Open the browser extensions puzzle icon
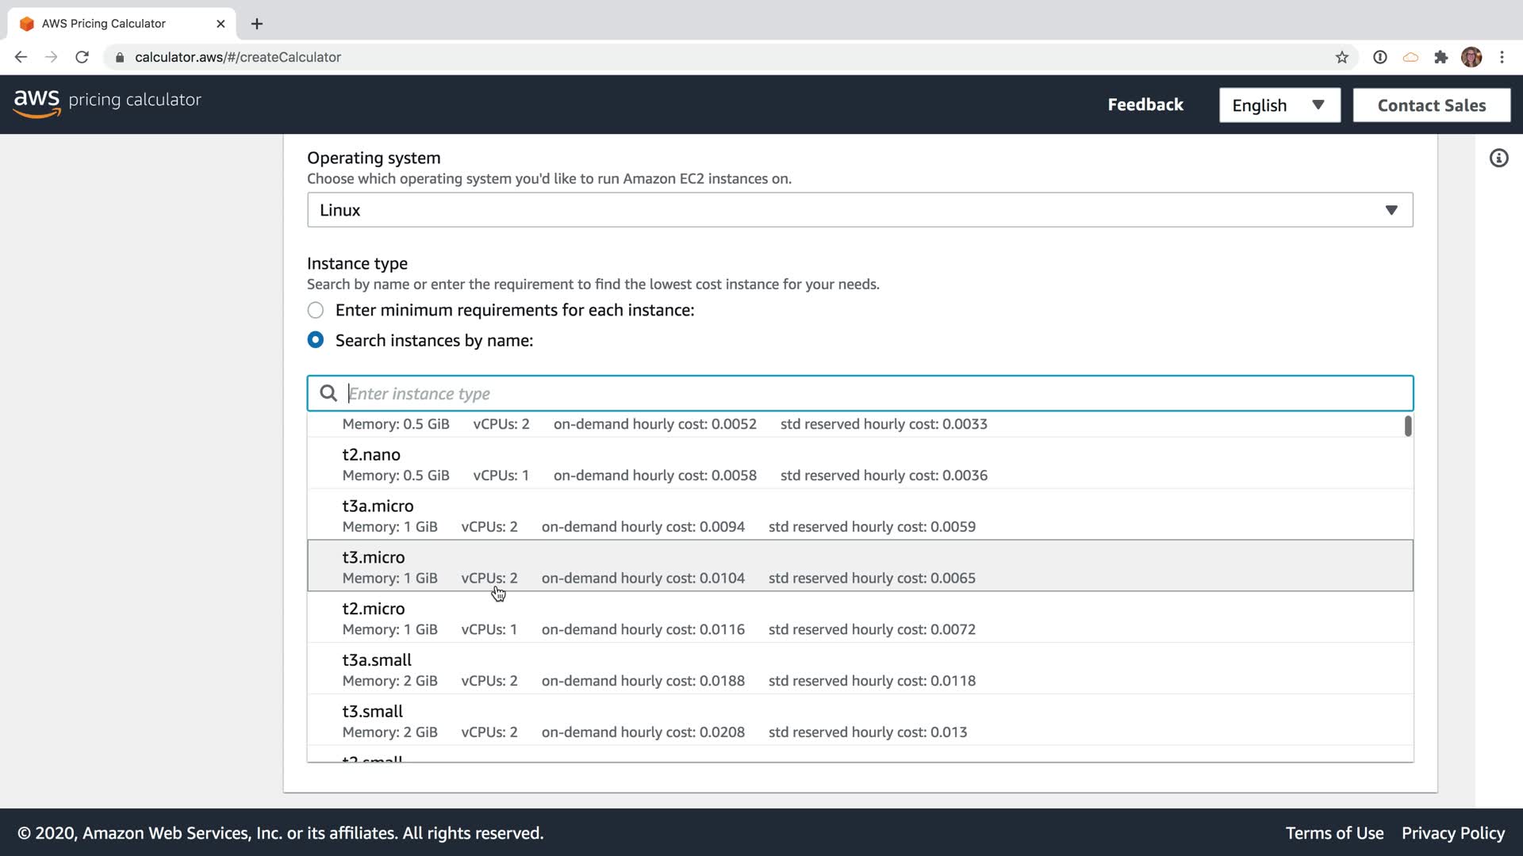The height and width of the screenshot is (856, 1523). point(1441,57)
